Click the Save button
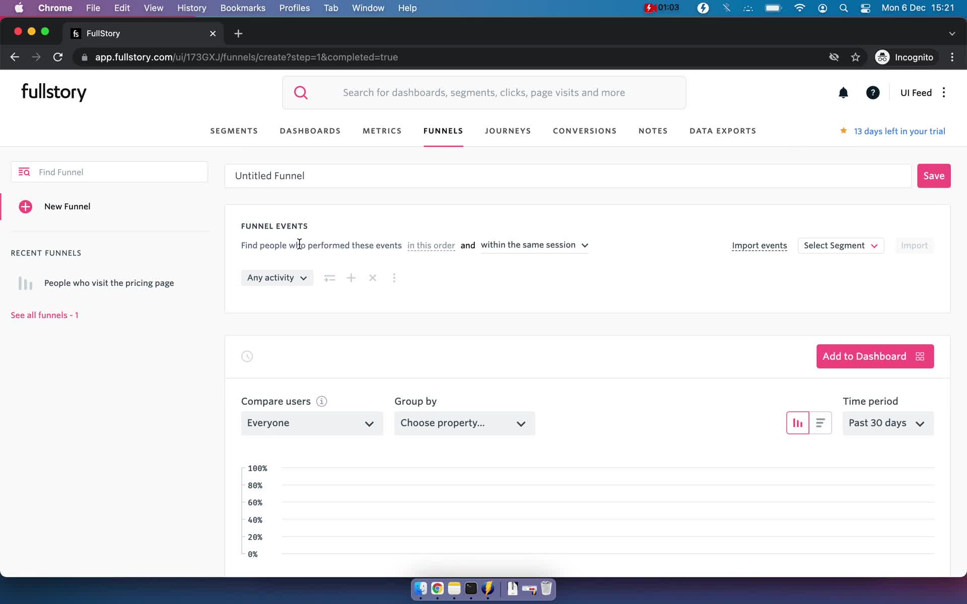The width and height of the screenshot is (967, 604). [x=934, y=175]
